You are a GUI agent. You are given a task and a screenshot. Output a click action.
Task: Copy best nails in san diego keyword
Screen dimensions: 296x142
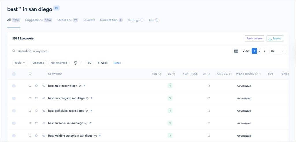coord(80,86)
